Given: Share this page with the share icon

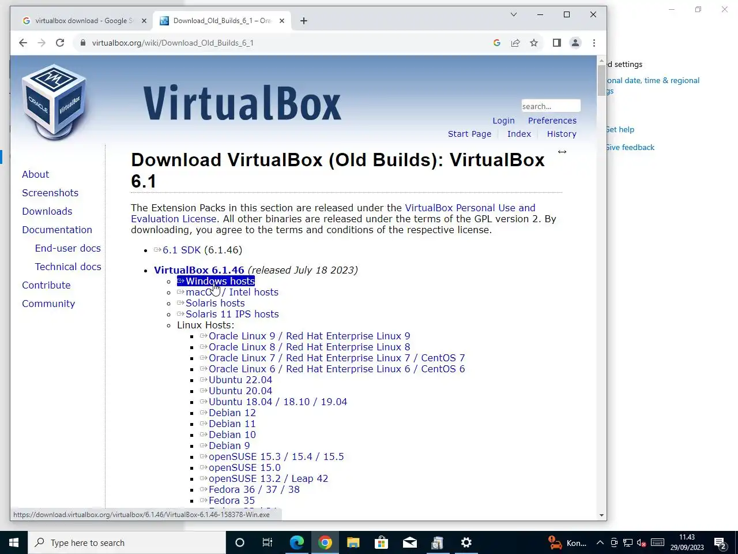Looking at the screenshot, I should (515, 43).
